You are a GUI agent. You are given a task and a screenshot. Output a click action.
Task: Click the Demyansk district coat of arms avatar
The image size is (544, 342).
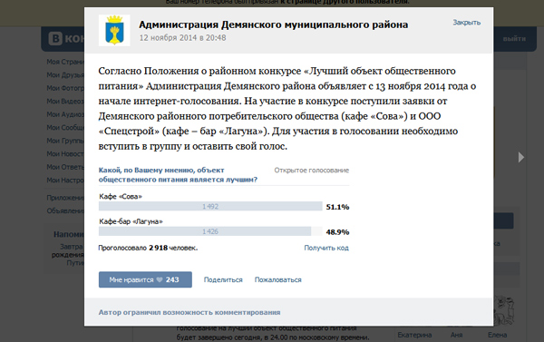click(x=114, y=30)
